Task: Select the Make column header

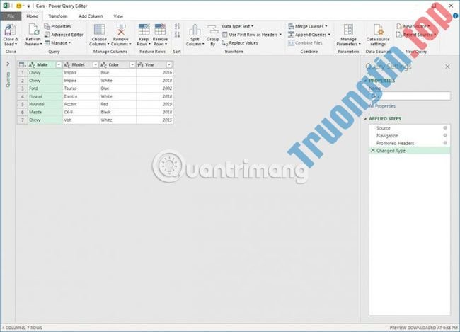Action: pyautogui.click(x=45, y=64)
